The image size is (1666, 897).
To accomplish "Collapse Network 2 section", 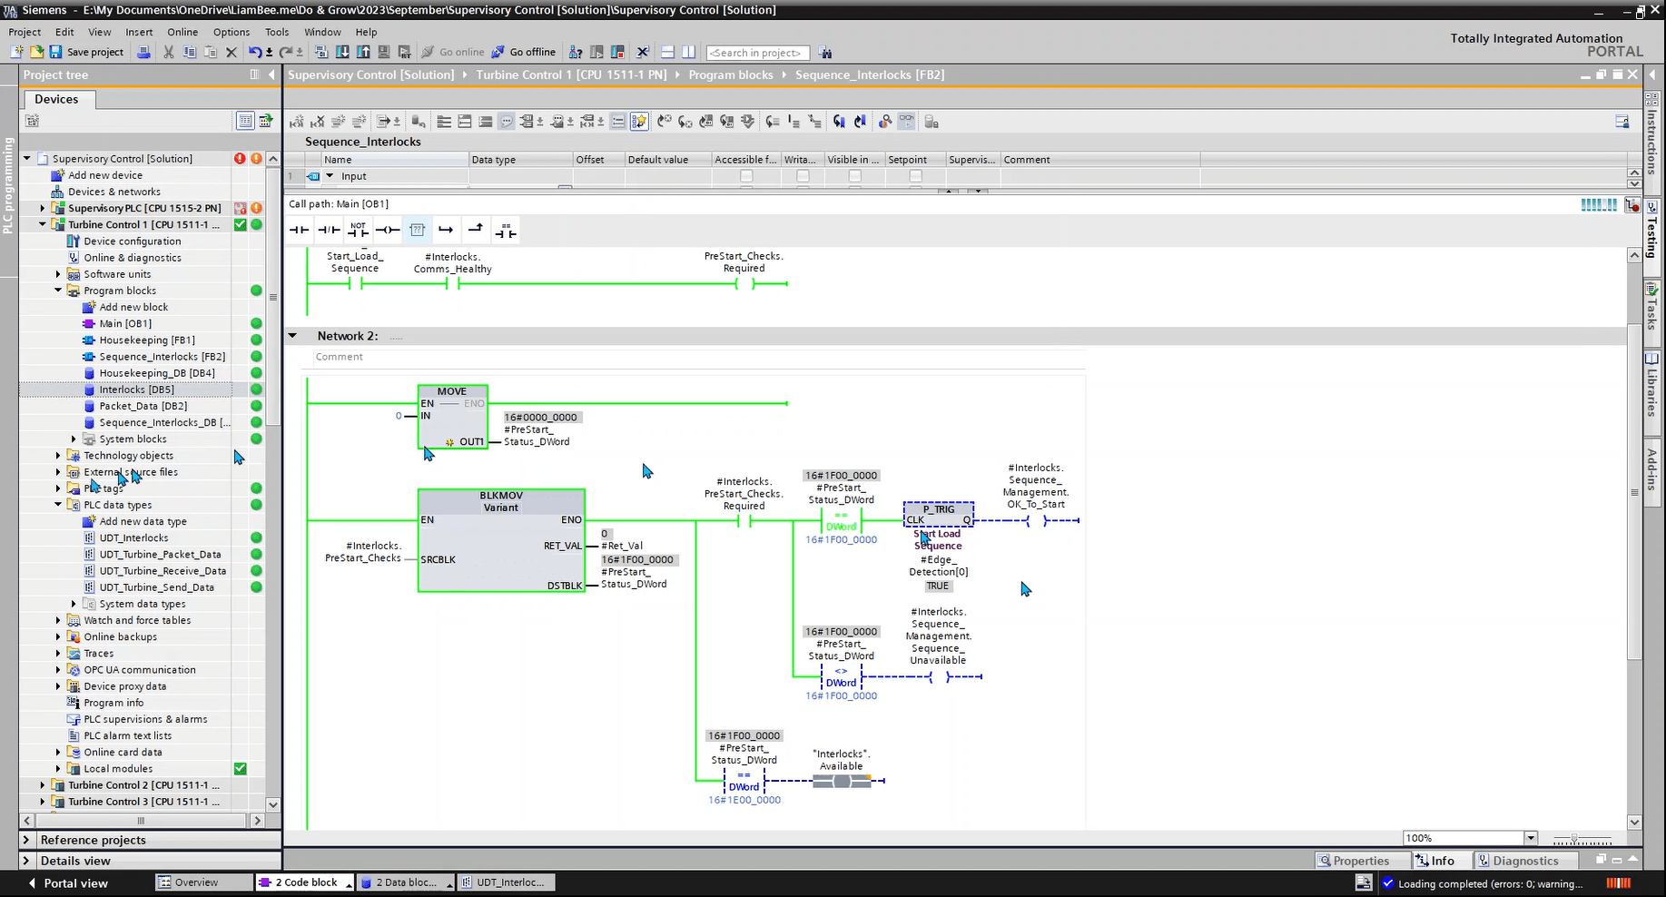I will click(x=293, y=336).
